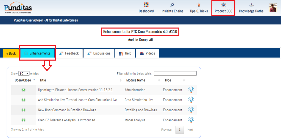This screenshot has height=140, width=281.
Task: Sort table by Module Name column
Action: 136,80
